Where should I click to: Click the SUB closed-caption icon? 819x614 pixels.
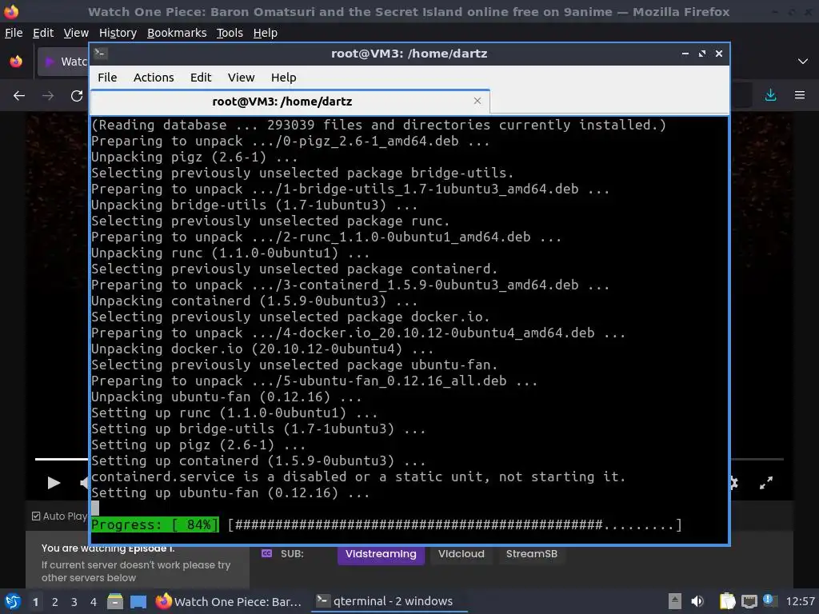(x=266, y=553)
